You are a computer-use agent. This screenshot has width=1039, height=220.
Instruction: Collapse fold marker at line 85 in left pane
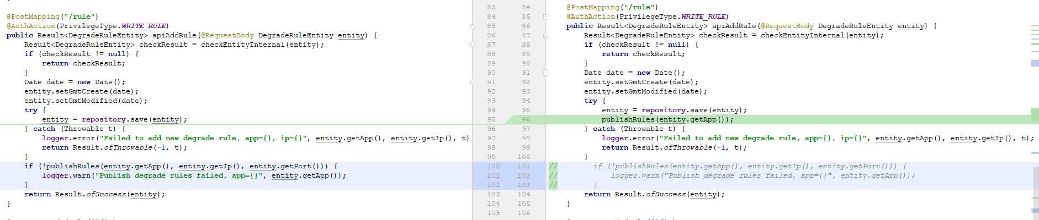[472, 26]
